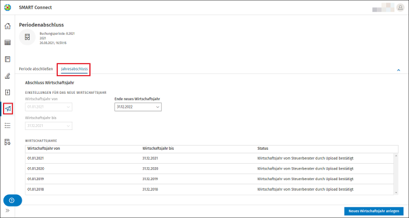Open the home icon in sidebar
The image size is (409, 218).
coord(8,26)
